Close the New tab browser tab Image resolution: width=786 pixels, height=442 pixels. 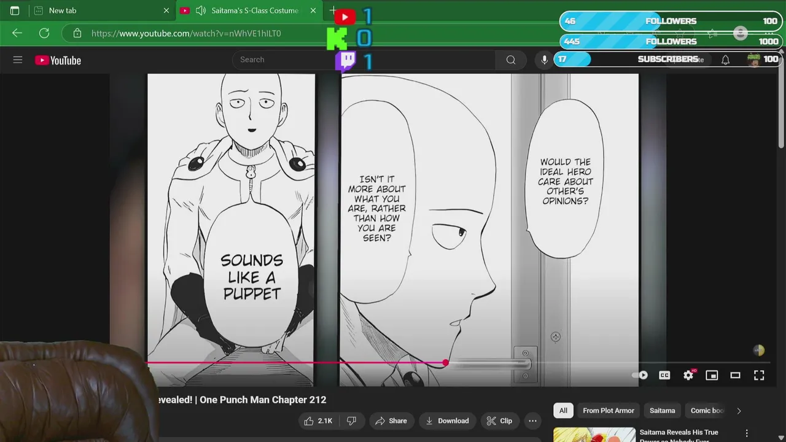coord(166,10)
